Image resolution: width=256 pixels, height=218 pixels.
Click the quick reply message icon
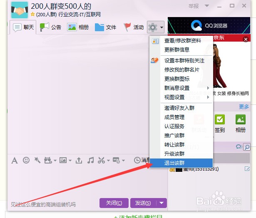click(117, 161)
